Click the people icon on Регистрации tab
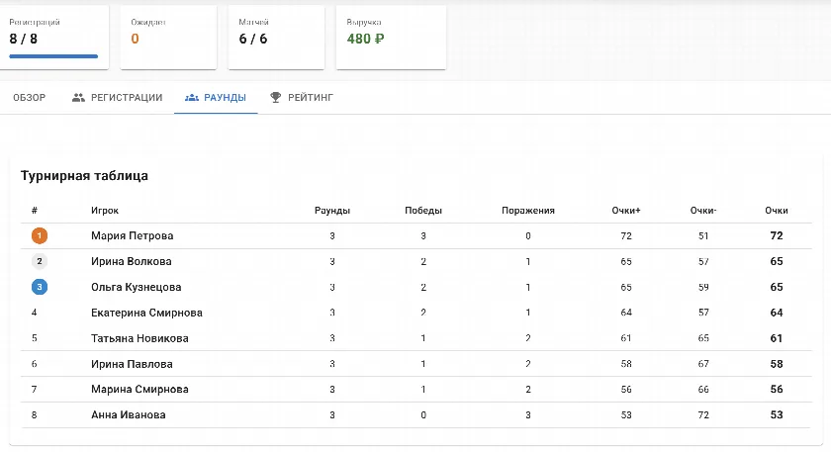Image resolution: width=831 pixels, height=452 pixels. click(78, 98)
